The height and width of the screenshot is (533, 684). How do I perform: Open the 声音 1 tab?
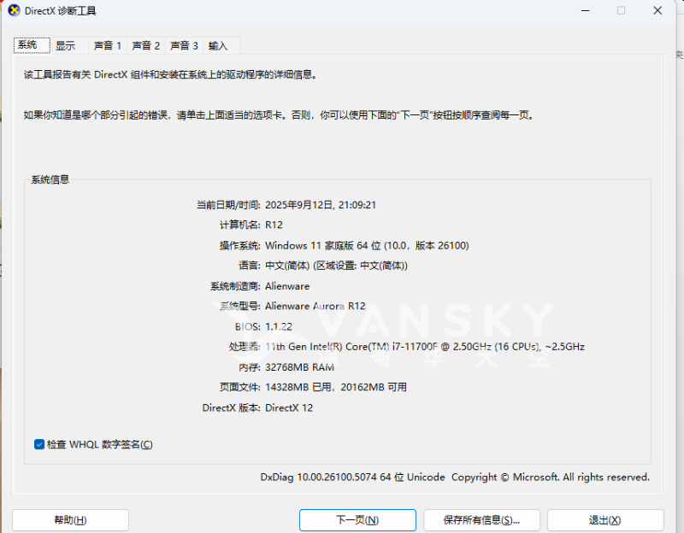[x=106, y=45]
